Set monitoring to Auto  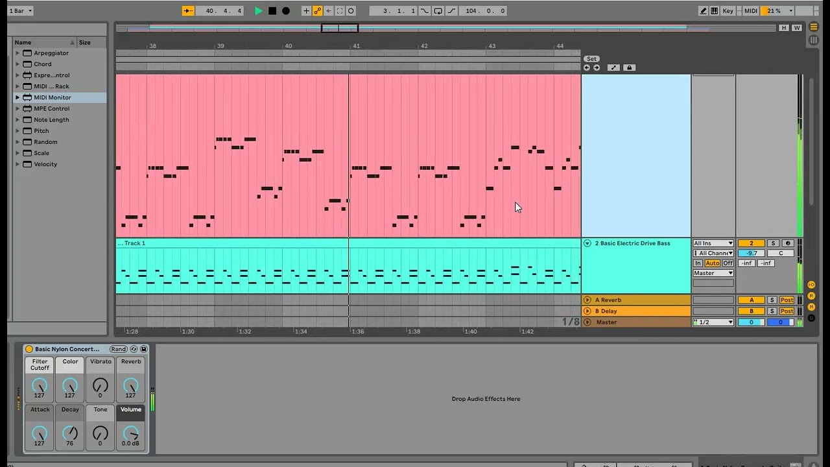click(712, 263)
